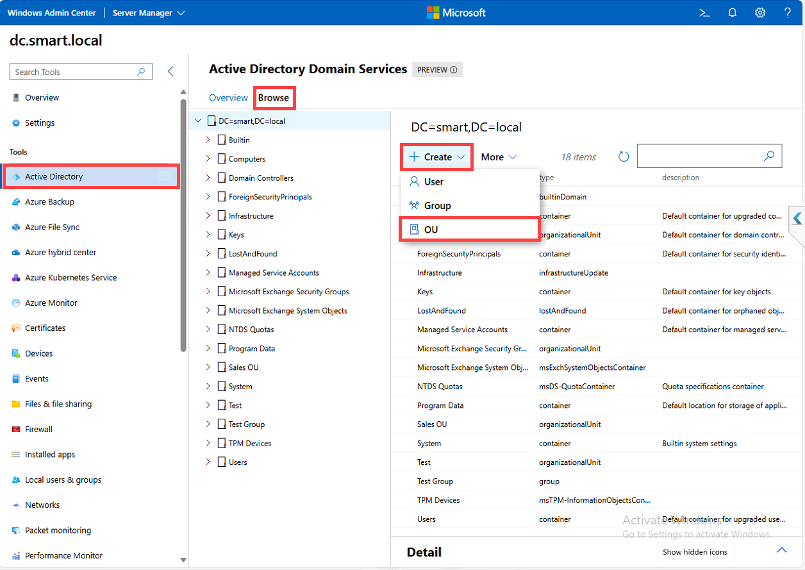This screenshot has width=805, height=570.
Task: Click the Events tool icon
Action: 16,379
